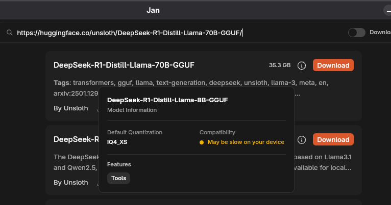This screenshot has width=391, height=205.
Task: Click the yellow compatibility warning dot
Action: [202, 142]
